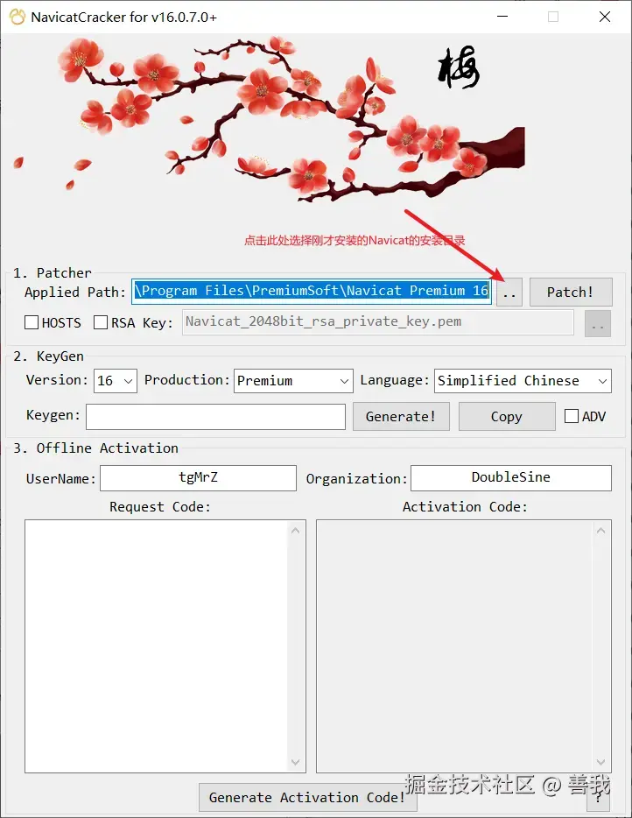This screenshot has height=818, width=632.
Task: Click the NavicatCracker app icon in title bar
Action: click(17, 17)
